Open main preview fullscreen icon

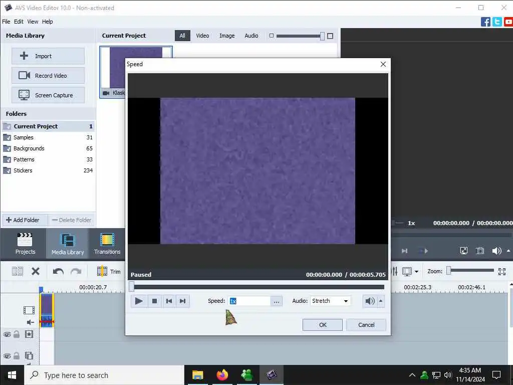(x=463, y=251)
